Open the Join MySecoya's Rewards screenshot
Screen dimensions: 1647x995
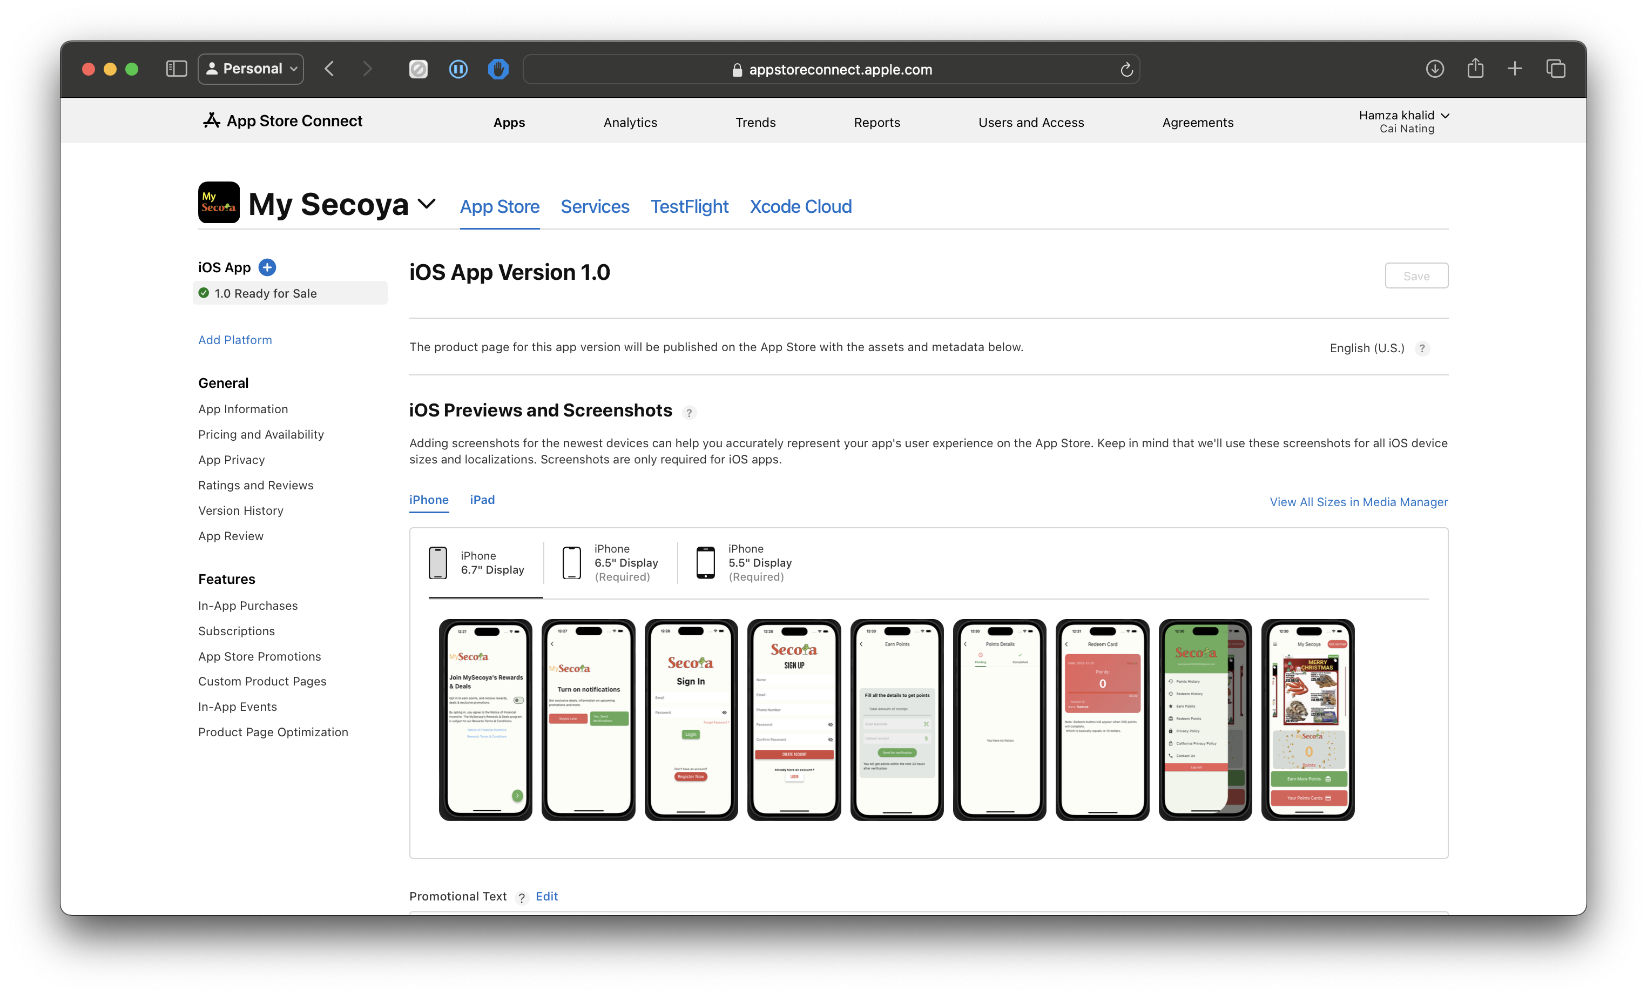[x=485, y=720]
